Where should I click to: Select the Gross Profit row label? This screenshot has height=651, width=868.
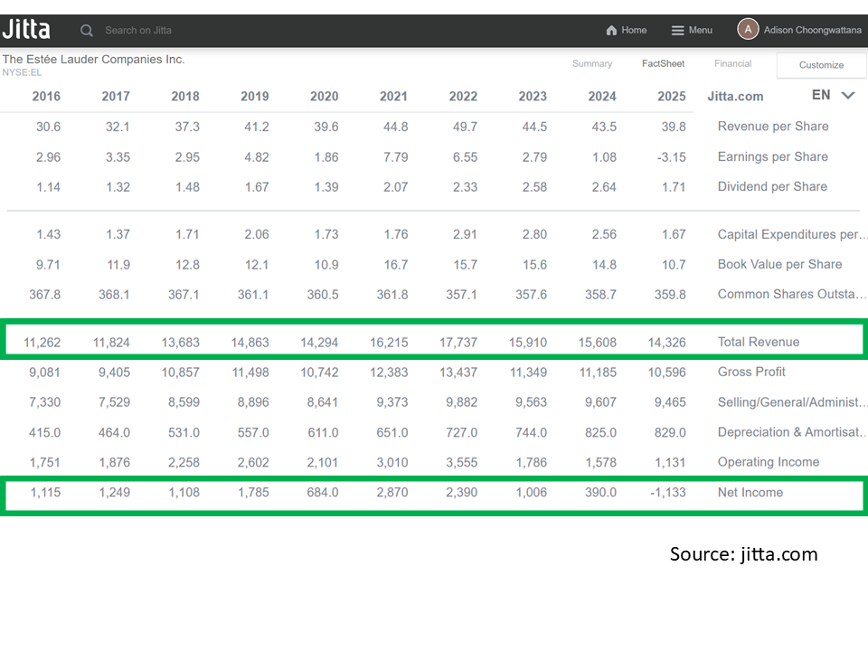[x=751, y=373]
